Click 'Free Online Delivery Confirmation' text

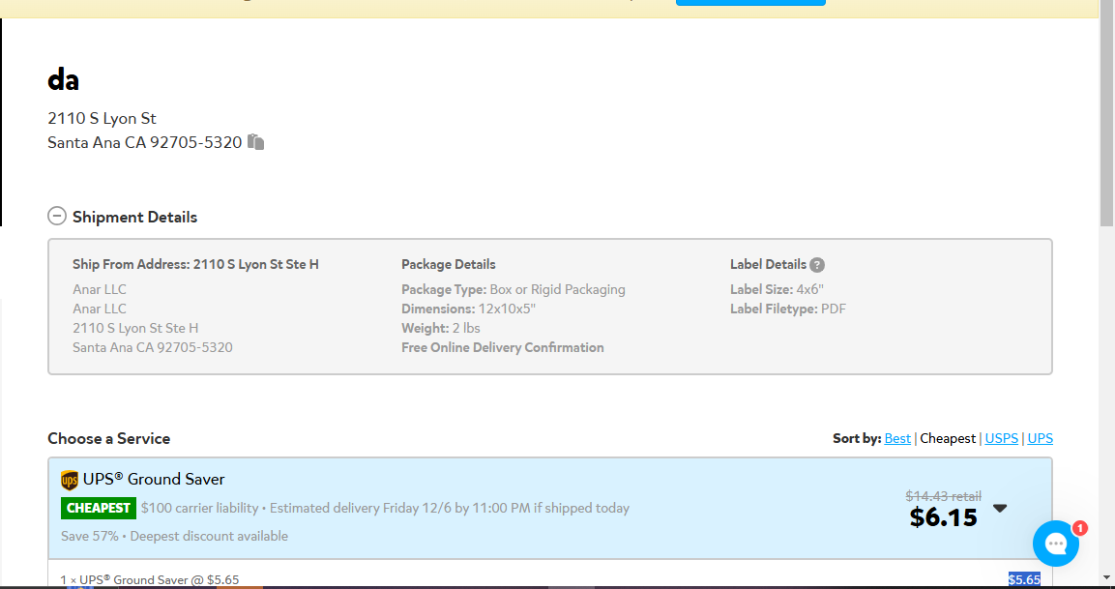click(503, 347)
